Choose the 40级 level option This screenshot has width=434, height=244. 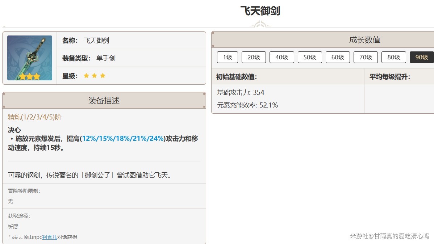[281, 57]
